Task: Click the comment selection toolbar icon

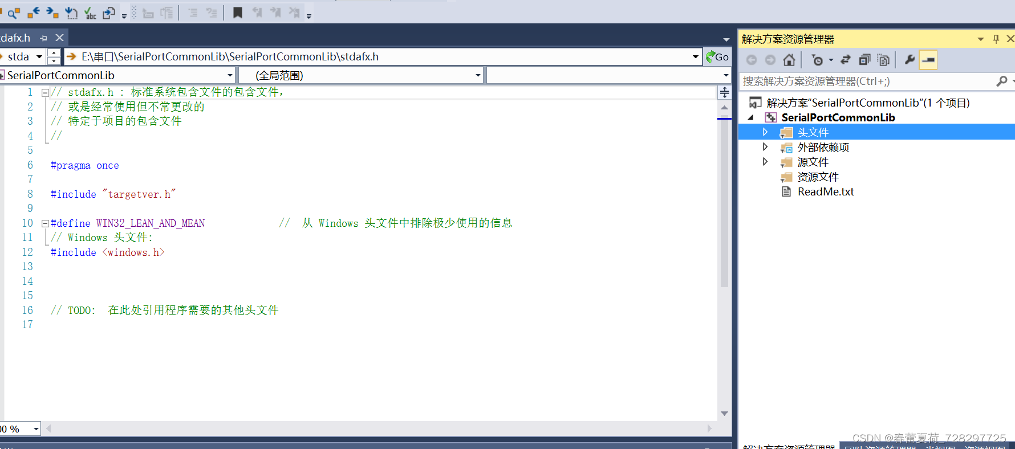Action: (193, 13)
